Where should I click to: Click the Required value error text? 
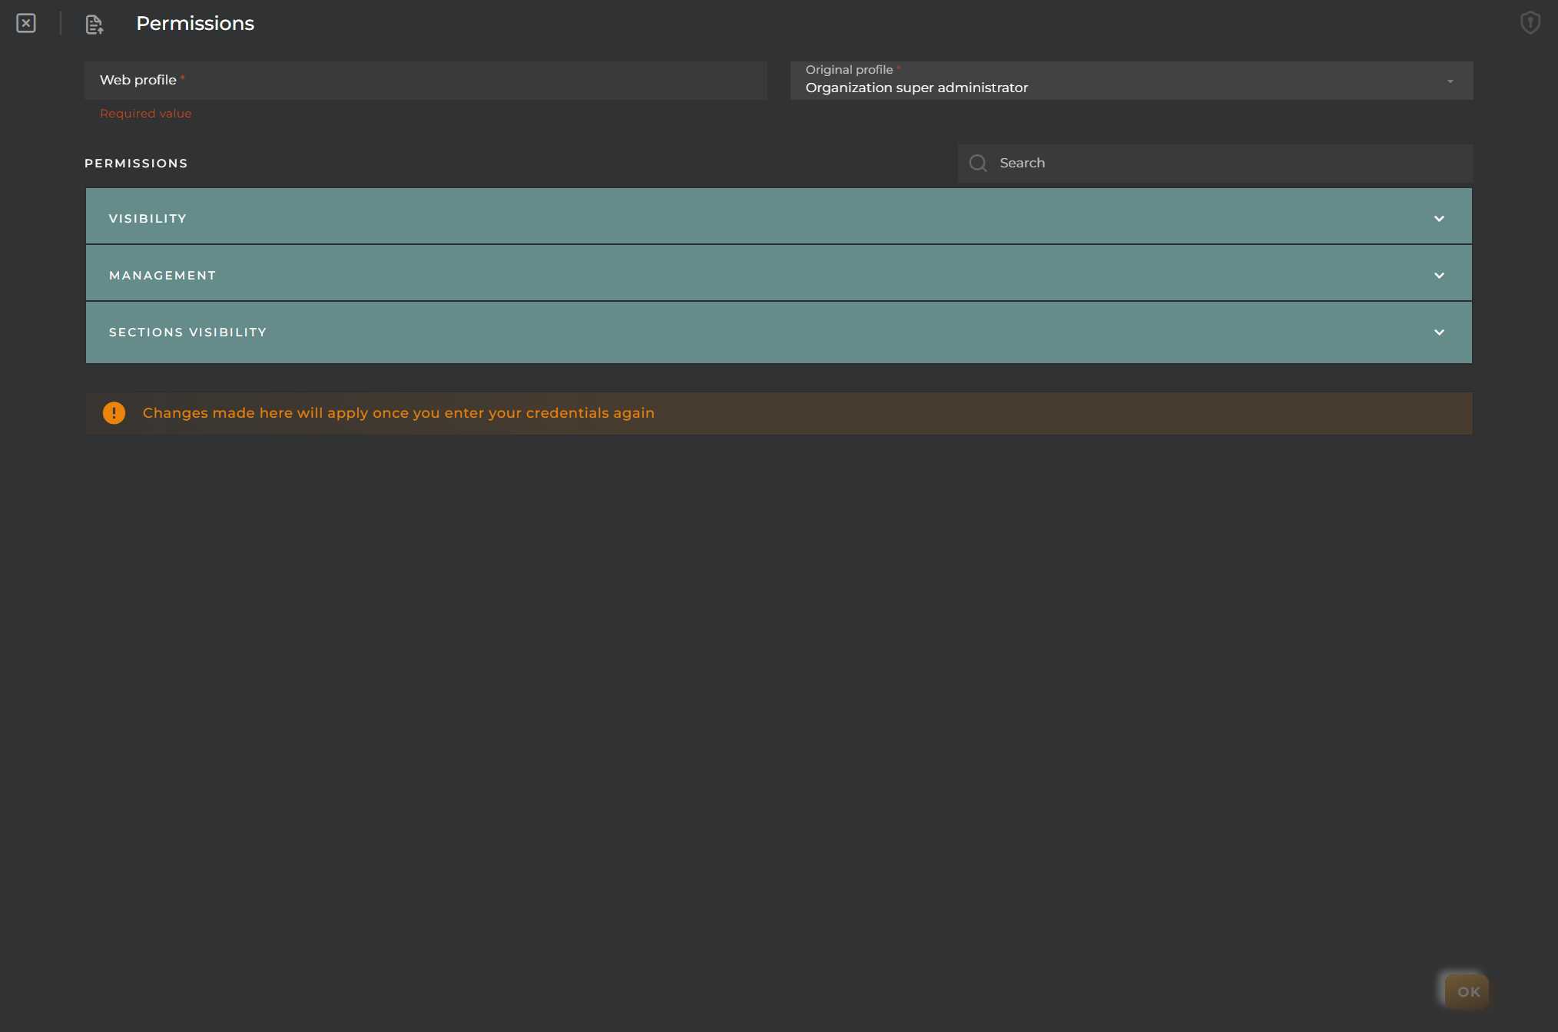tap(146, 114)
